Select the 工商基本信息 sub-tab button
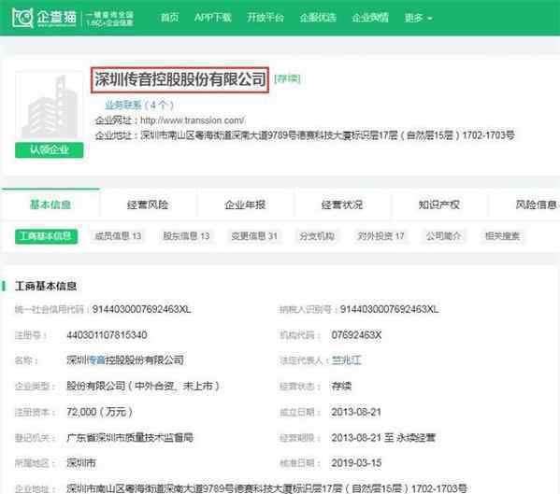This screenshot has width=560, height=494. coord(47,236)
